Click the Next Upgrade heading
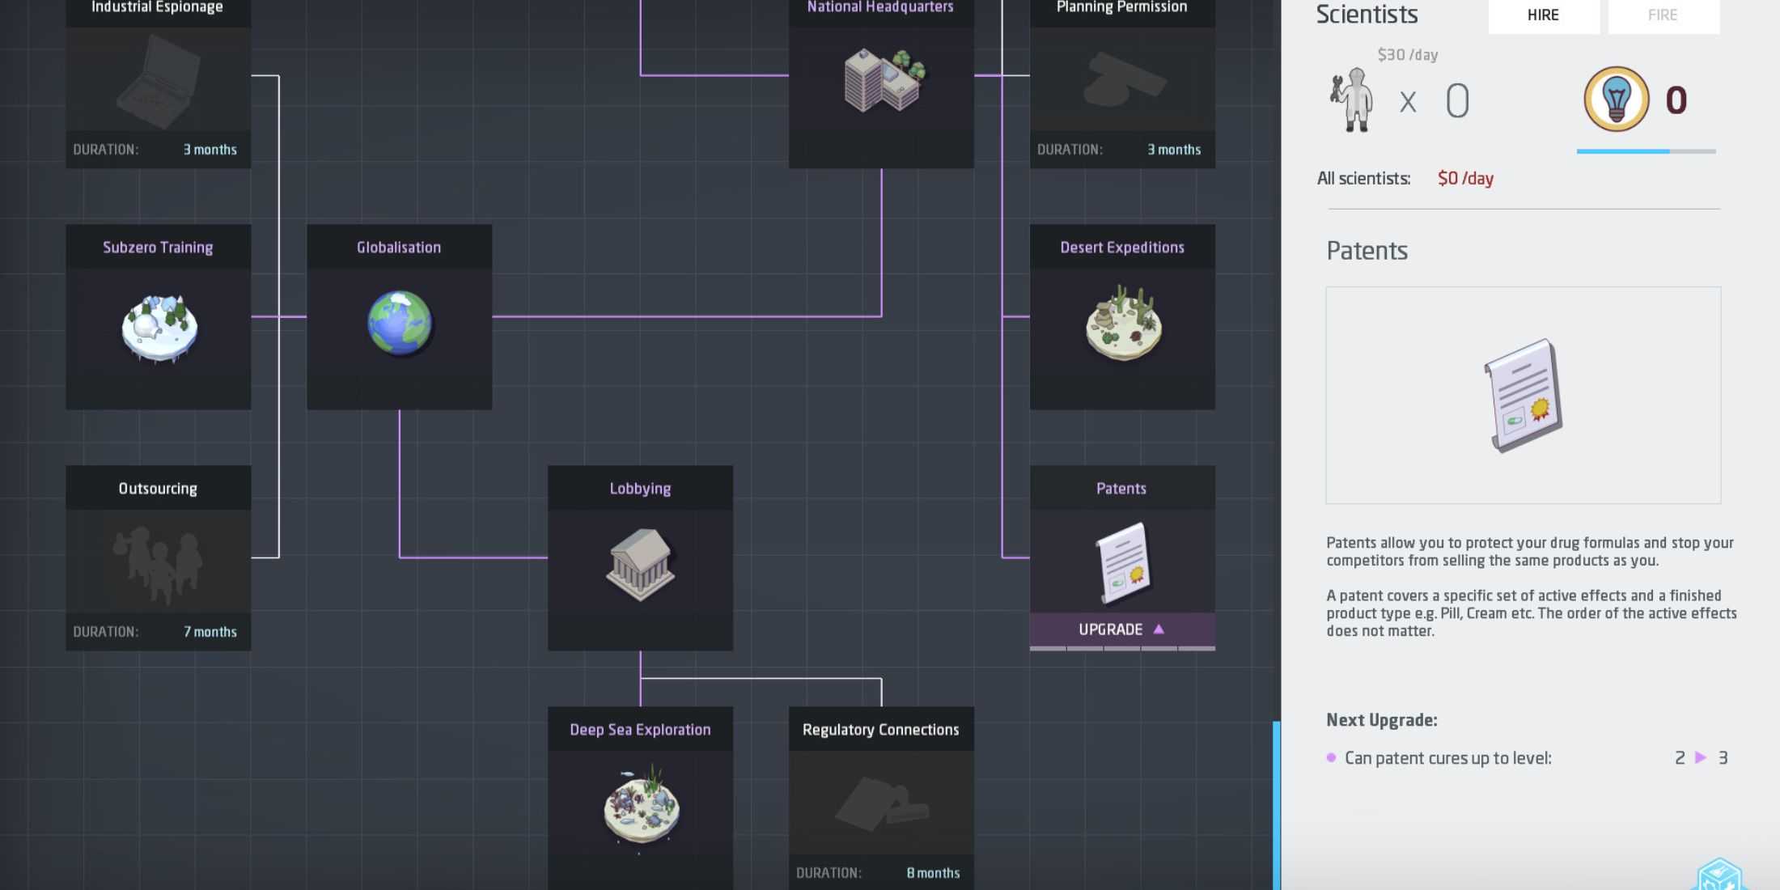The image size is (1780, 890). tap(1382, 720)
